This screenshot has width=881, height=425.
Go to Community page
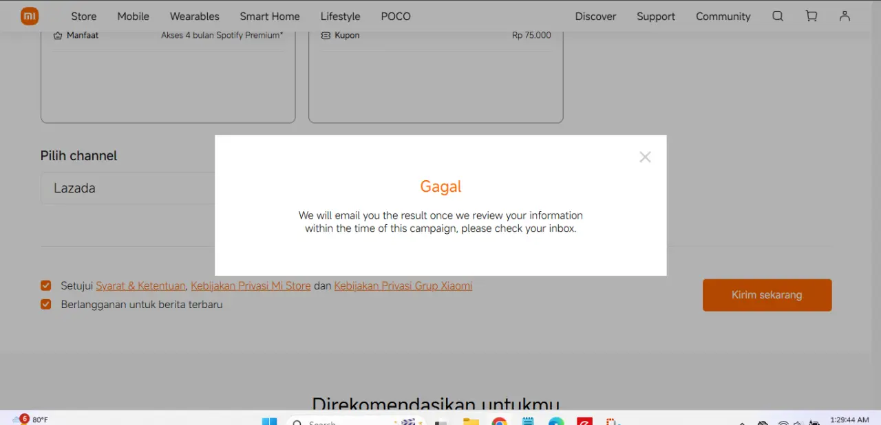tap(723, 17)
